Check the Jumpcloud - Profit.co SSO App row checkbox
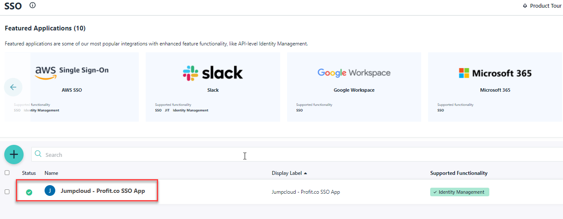Viewport: 563px width, 219px height. pyautogui.click(x=7, y=192)
